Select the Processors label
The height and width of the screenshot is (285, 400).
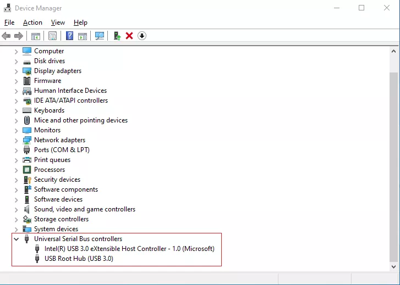point(50,170)
